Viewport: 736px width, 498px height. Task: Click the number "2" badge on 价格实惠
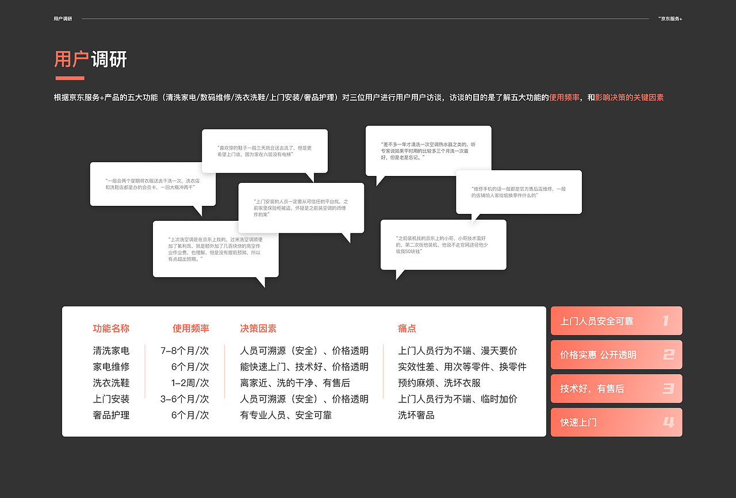pos(669,354)
